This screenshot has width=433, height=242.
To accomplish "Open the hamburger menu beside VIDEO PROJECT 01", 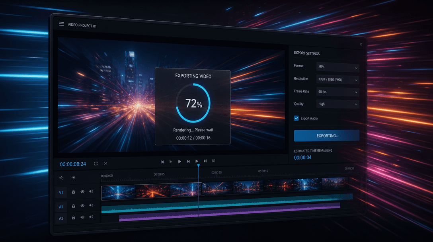I will coord(61,24).
